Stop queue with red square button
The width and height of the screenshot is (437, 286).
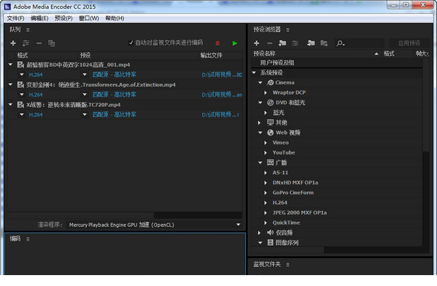(218, 43)
